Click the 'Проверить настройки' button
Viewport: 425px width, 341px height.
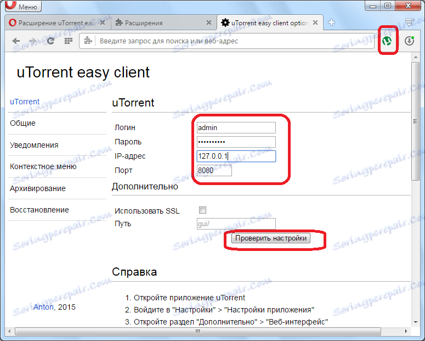pyautogui.click(x=271, y=238)
